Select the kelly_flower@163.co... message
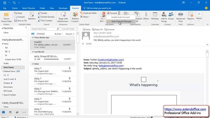 52,58
